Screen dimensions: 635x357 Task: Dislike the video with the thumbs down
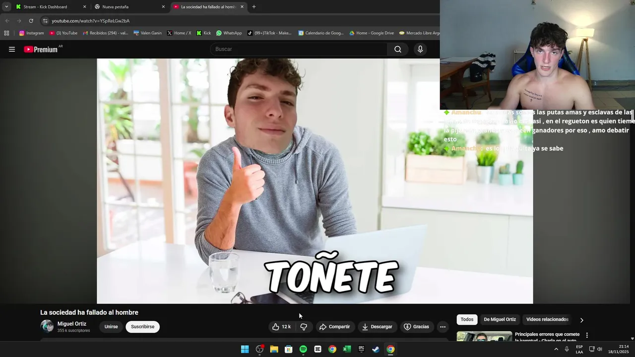[304, 327]
